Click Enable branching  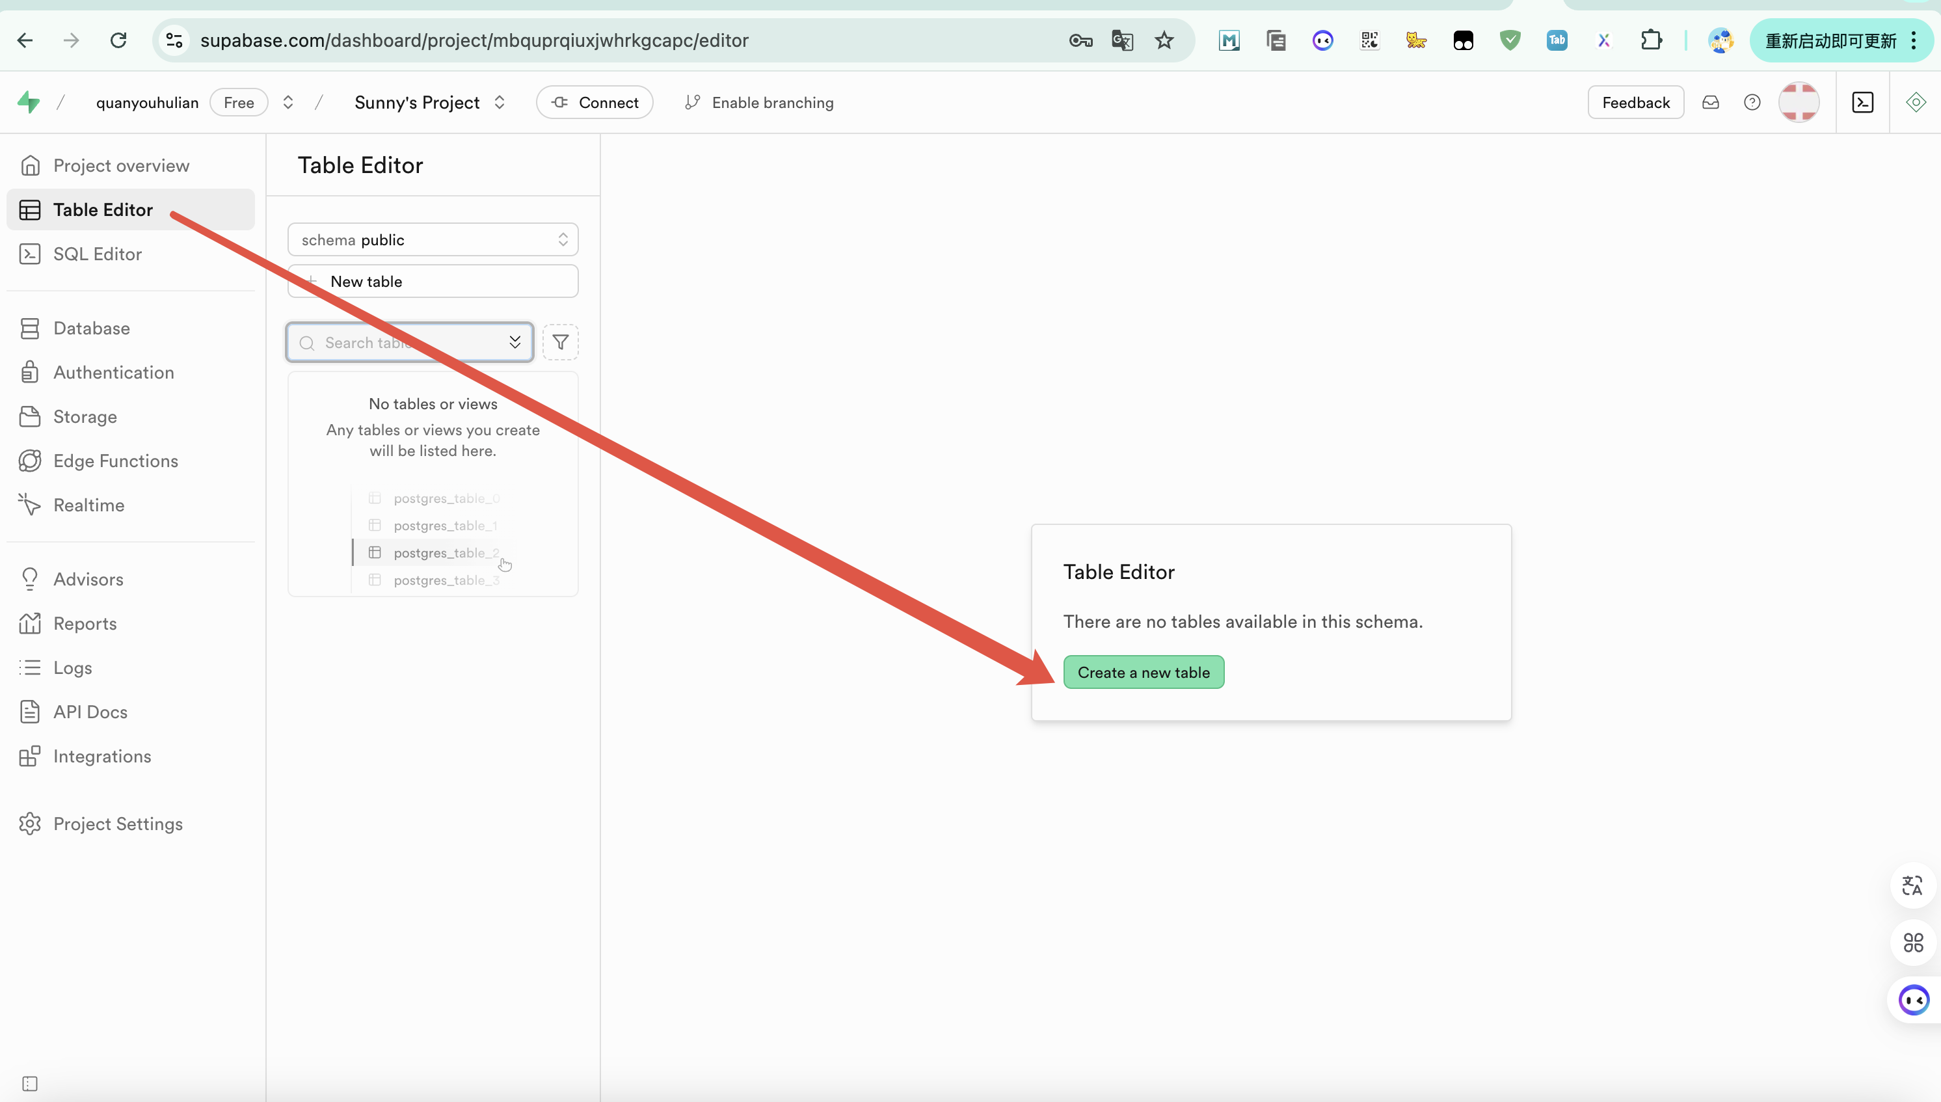[x=759, y=102]
